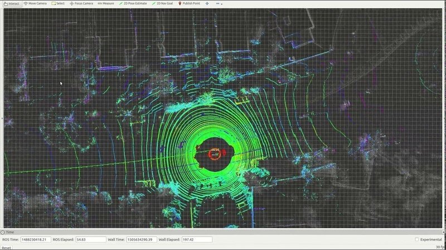This screenshot has height=250, width=446.
Task: Click the 30 fps status text
Action: point(440,247)
